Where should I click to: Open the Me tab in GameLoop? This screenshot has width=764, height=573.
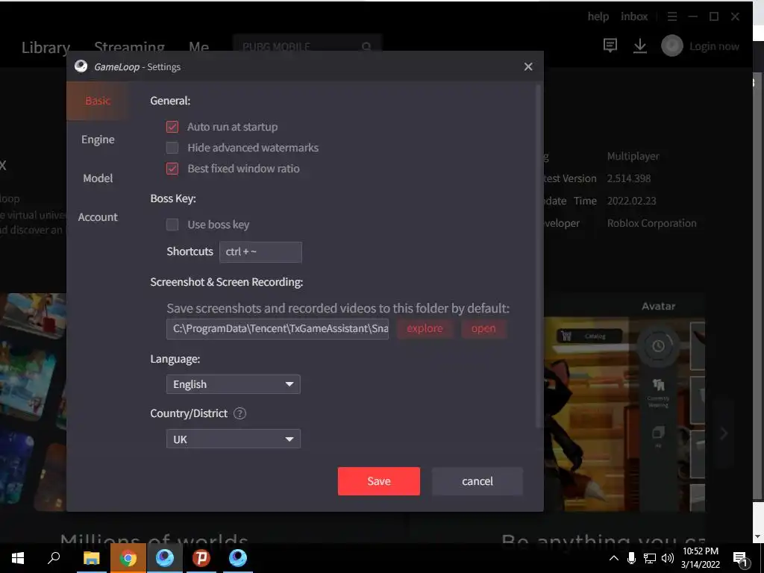(198, 47)
